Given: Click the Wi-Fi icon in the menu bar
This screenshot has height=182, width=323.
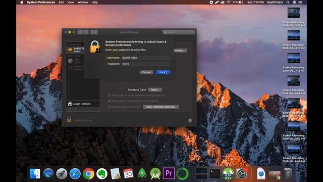Looking at the screenshot, I should pos(229,2).
